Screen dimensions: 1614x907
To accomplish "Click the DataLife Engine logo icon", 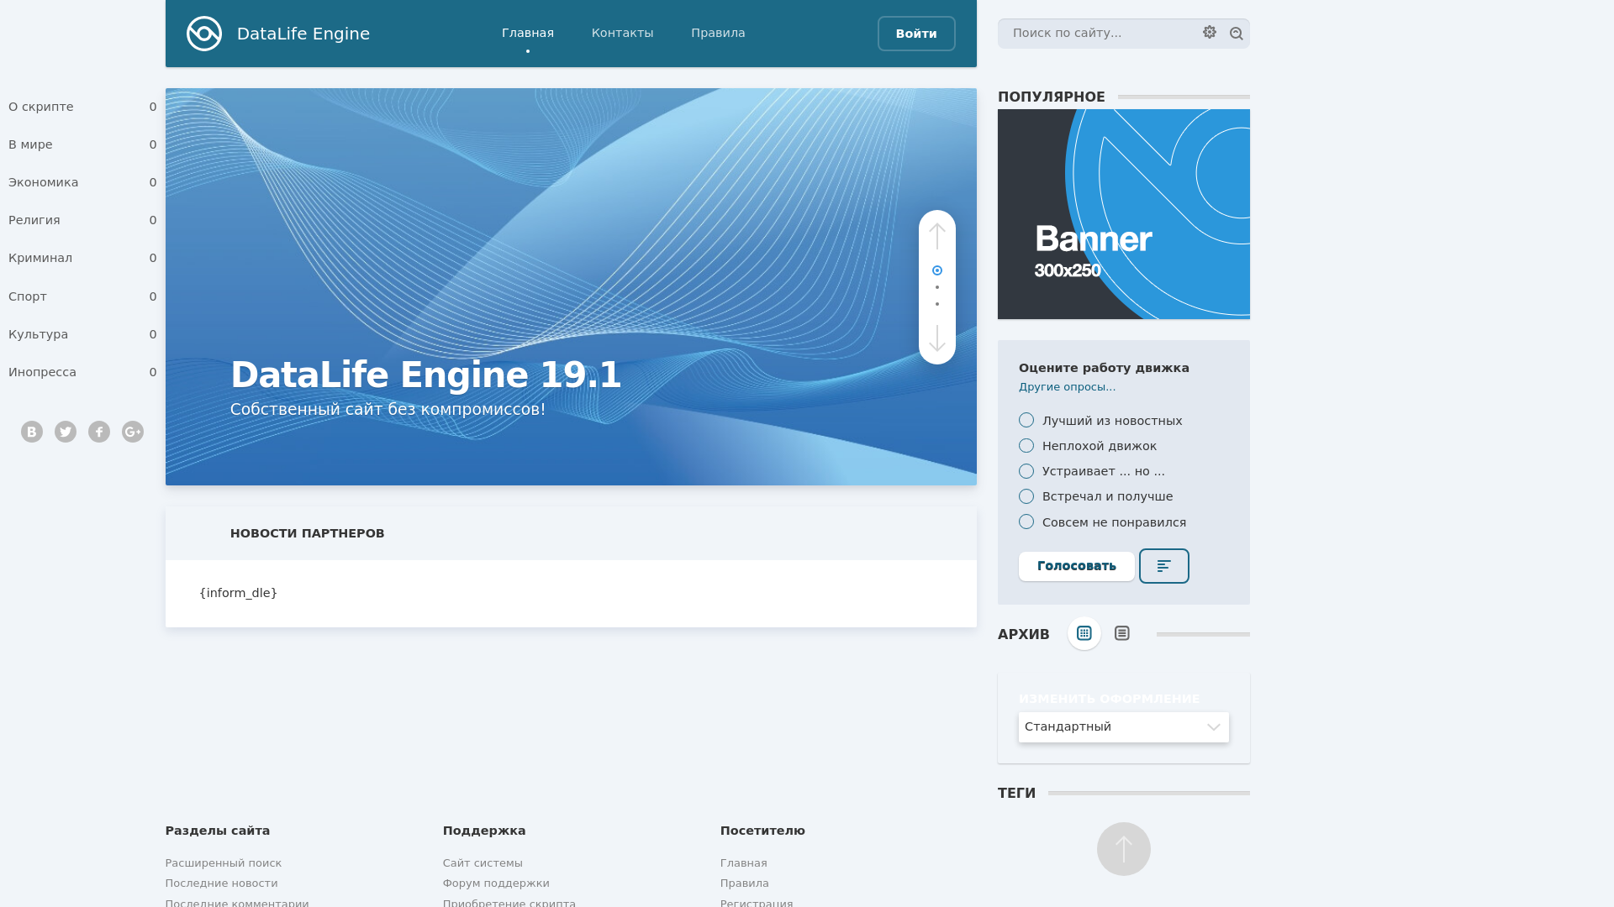I will 204,34.
